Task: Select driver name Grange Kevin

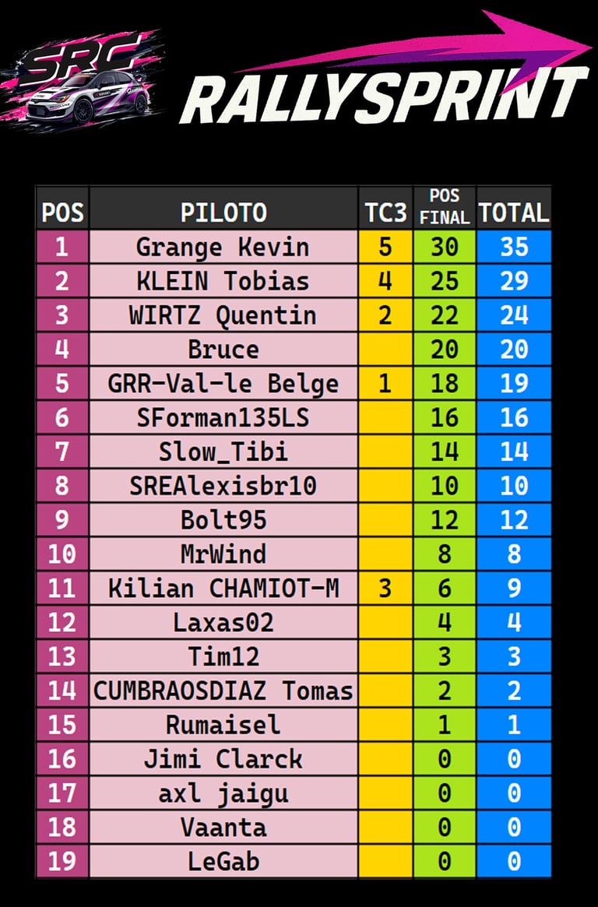Action: tap(223, 248)
